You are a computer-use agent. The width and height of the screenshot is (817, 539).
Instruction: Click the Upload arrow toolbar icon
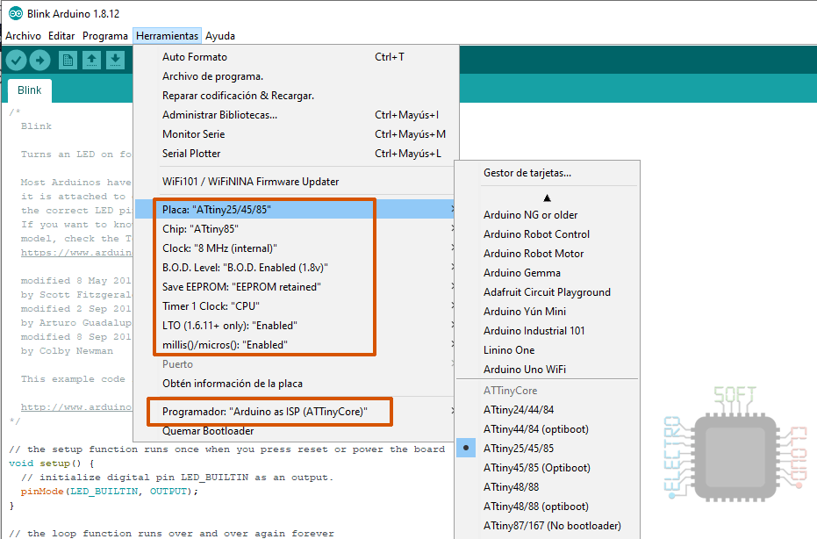click(40, 61)
